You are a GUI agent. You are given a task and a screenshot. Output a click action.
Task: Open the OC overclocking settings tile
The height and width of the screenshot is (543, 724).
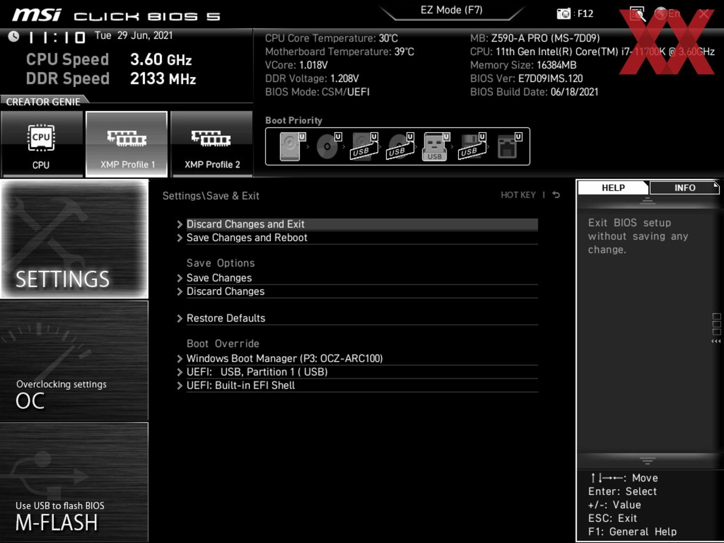point(75,361)
